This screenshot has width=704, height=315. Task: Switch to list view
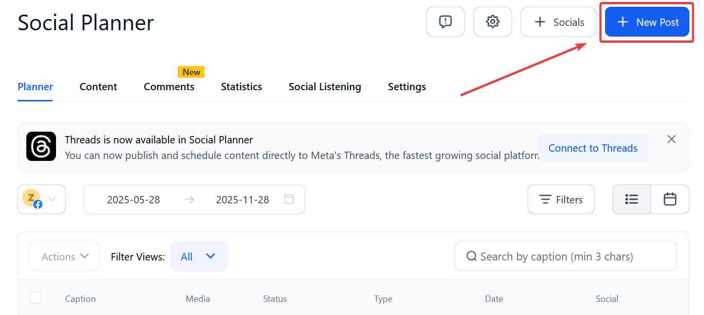[631, 199]
